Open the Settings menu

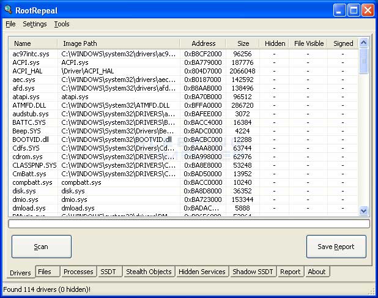tap(35, 24)
